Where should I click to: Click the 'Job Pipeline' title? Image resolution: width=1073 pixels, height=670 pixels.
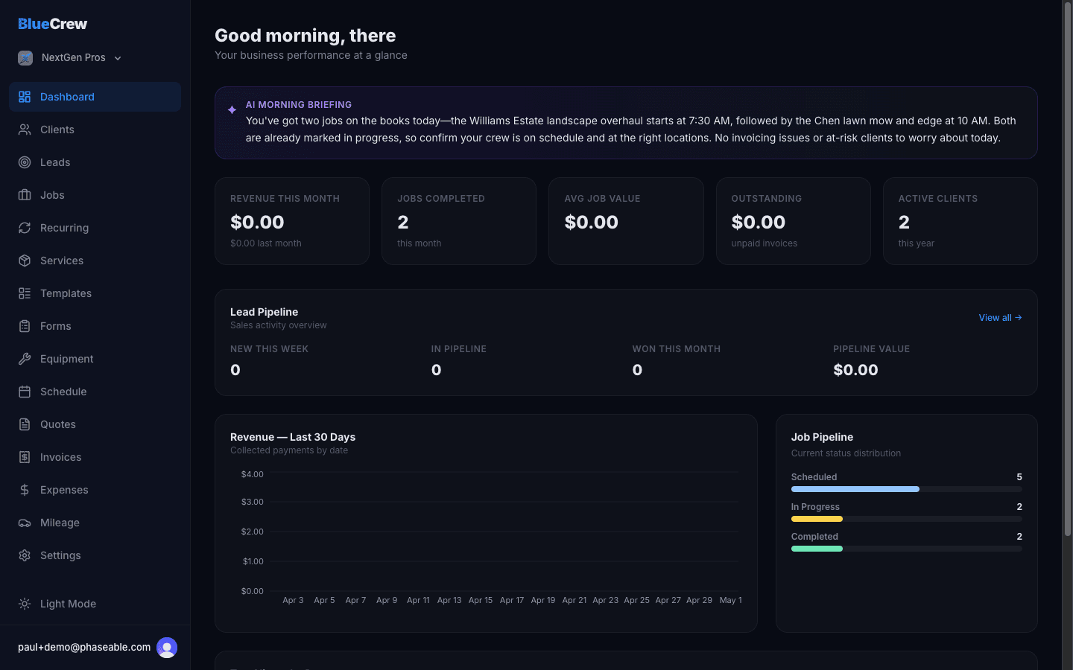click(x=822, y=437)
